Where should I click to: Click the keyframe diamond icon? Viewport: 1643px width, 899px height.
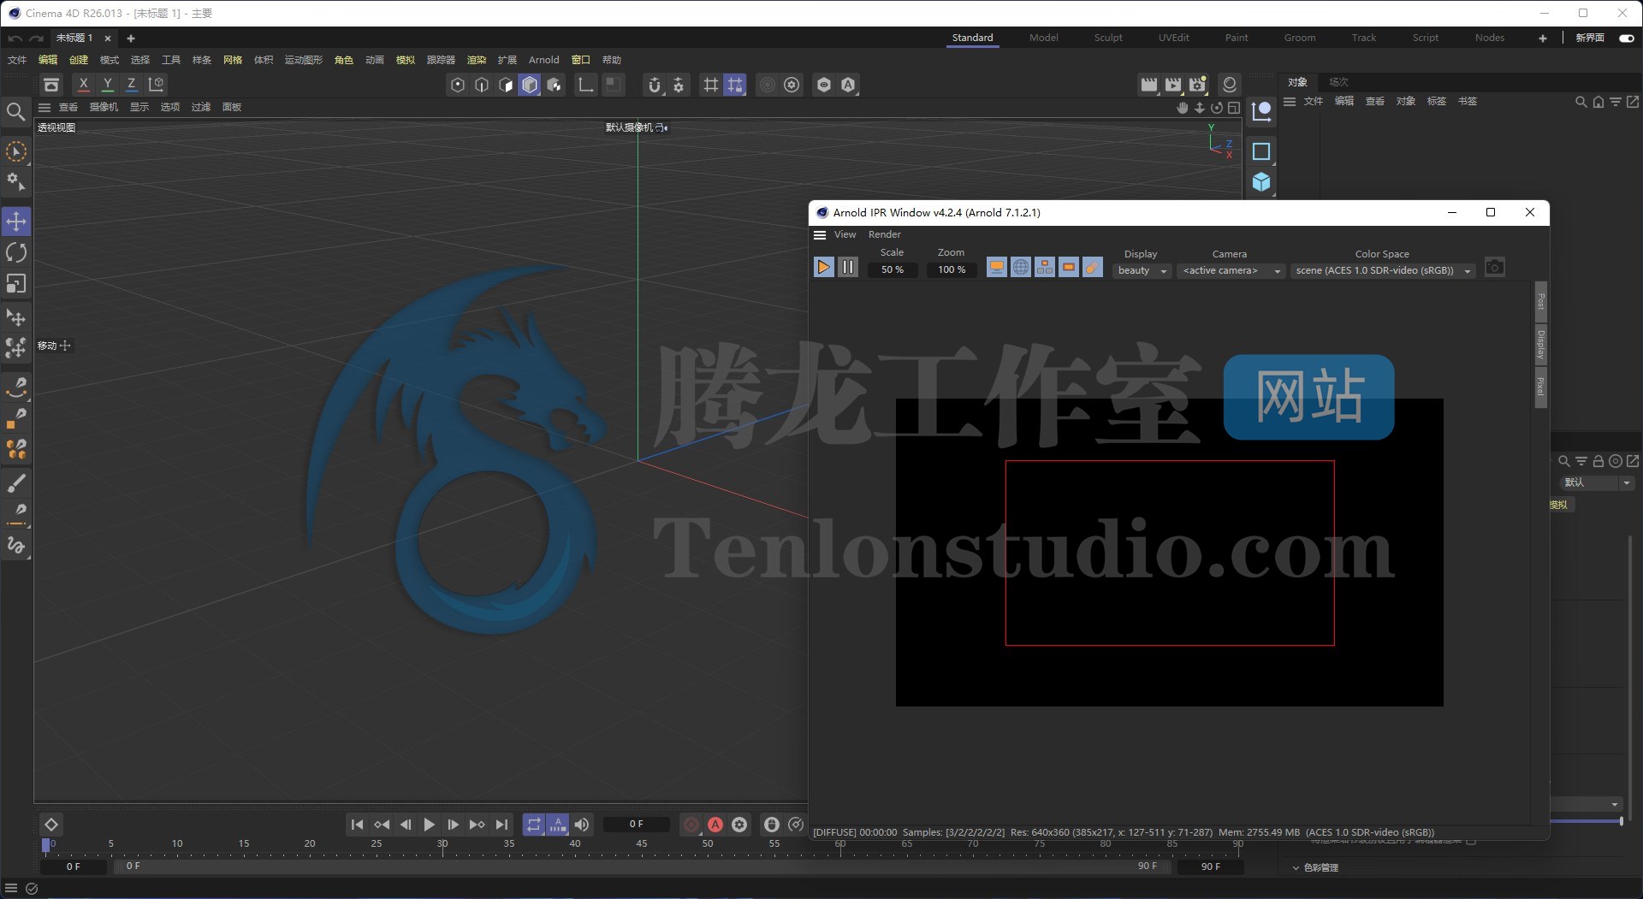point(51,825)
